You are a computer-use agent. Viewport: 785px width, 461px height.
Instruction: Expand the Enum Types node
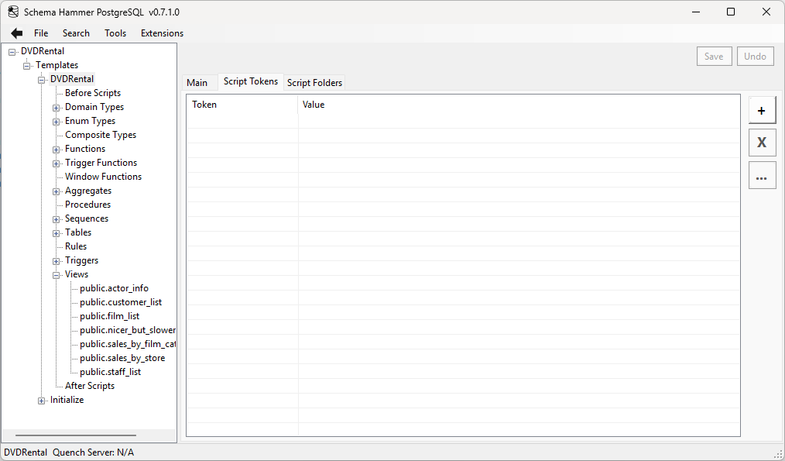point(56,120)
